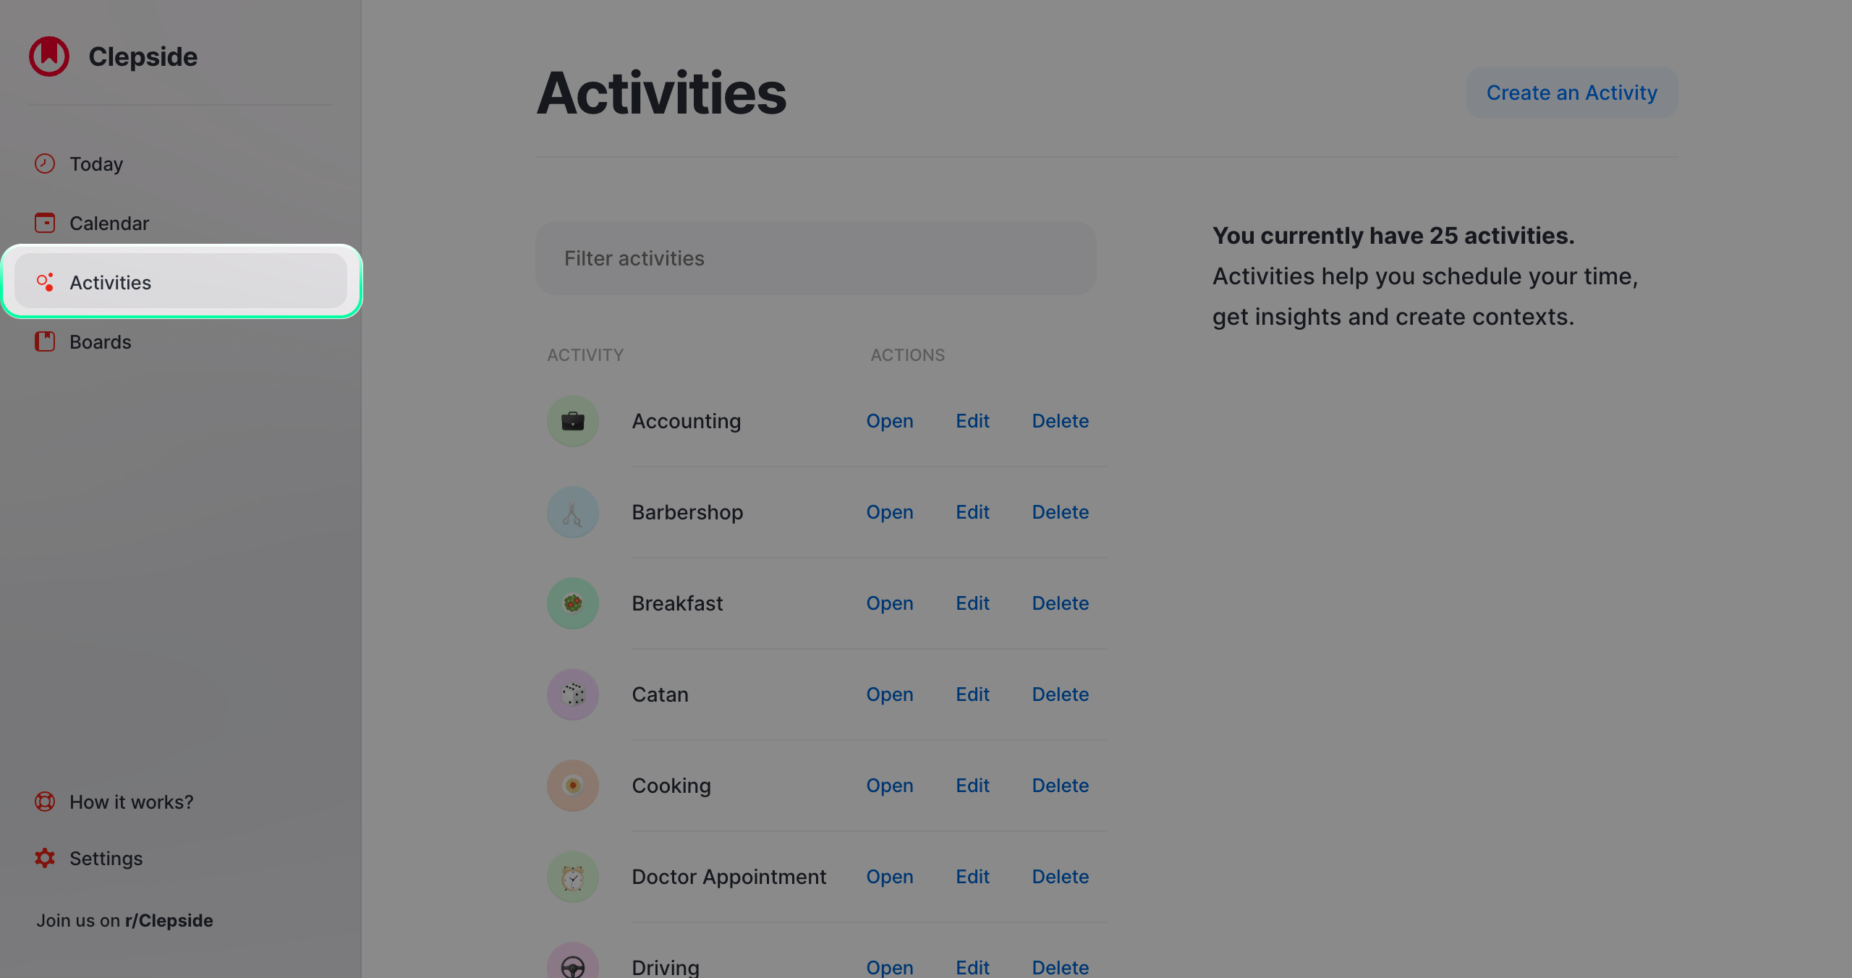Click the Calendar icon in sidebar

click(44, 223)
